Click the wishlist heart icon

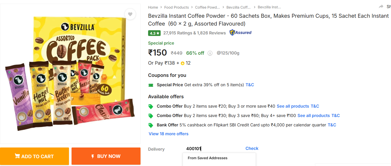pyautogui.click(x=130, y=14)
